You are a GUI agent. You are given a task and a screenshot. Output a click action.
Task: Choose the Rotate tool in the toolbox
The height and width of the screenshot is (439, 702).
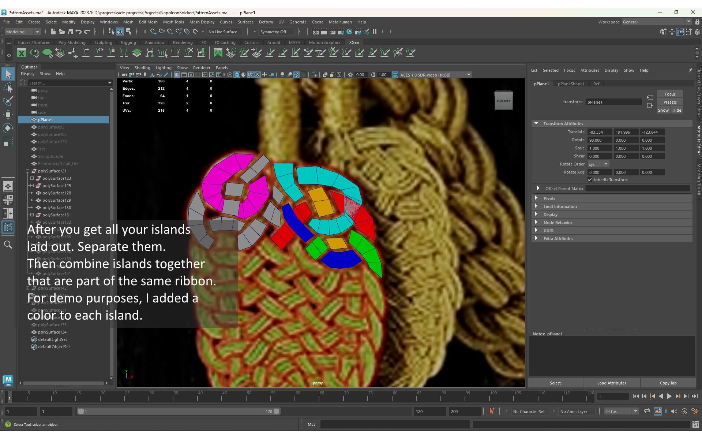tap(8, 128)
